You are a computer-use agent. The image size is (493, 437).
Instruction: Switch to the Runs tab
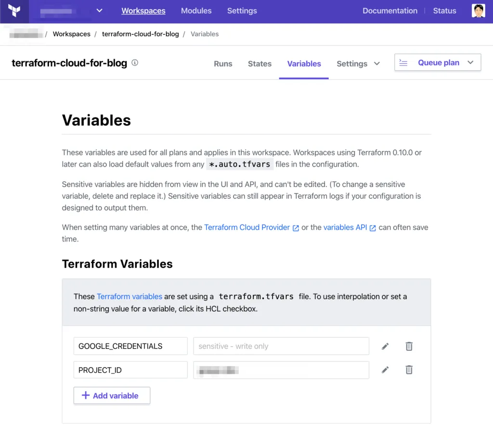tap(223, 64)
